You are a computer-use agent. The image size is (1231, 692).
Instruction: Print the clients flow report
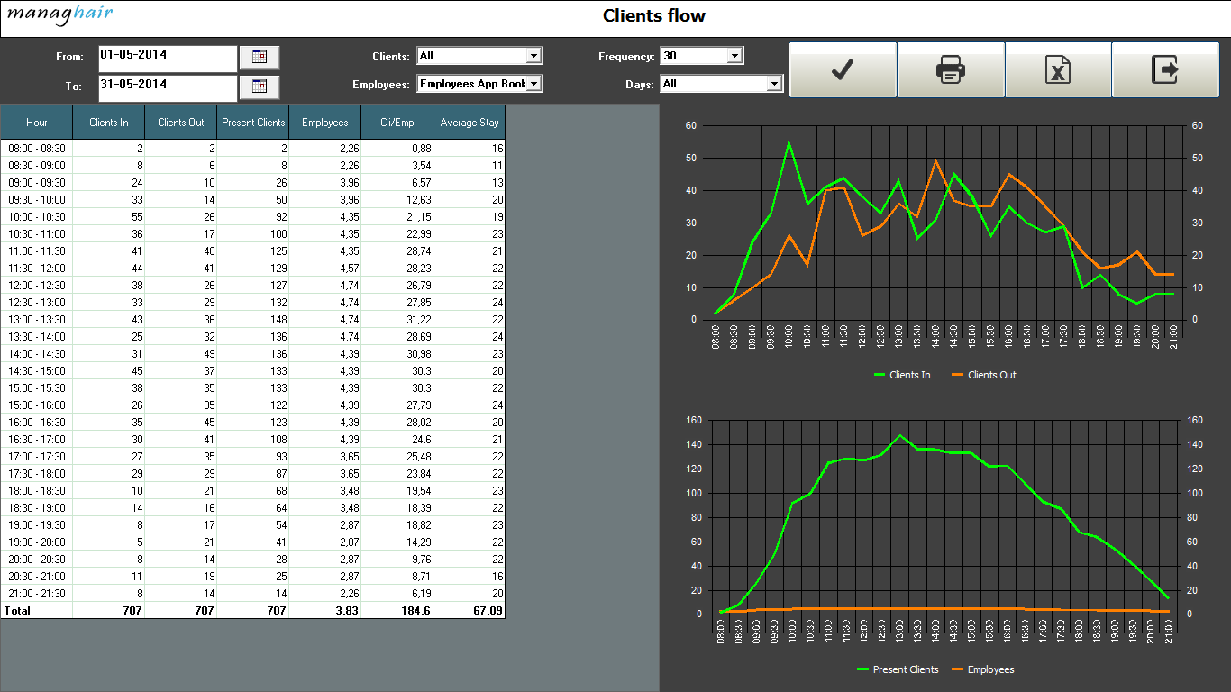(951, 69)
